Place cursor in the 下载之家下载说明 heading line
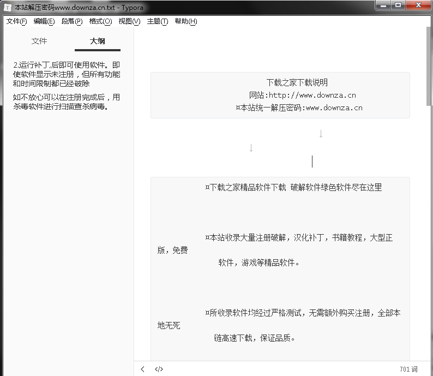The height and width of the screenshot is (376, 433). pyautogui.click(x=297, y=82)
